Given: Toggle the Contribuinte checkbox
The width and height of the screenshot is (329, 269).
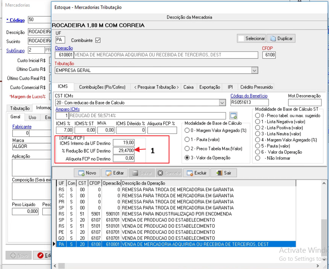Looking at the screenshot, I should coord(98,40).
